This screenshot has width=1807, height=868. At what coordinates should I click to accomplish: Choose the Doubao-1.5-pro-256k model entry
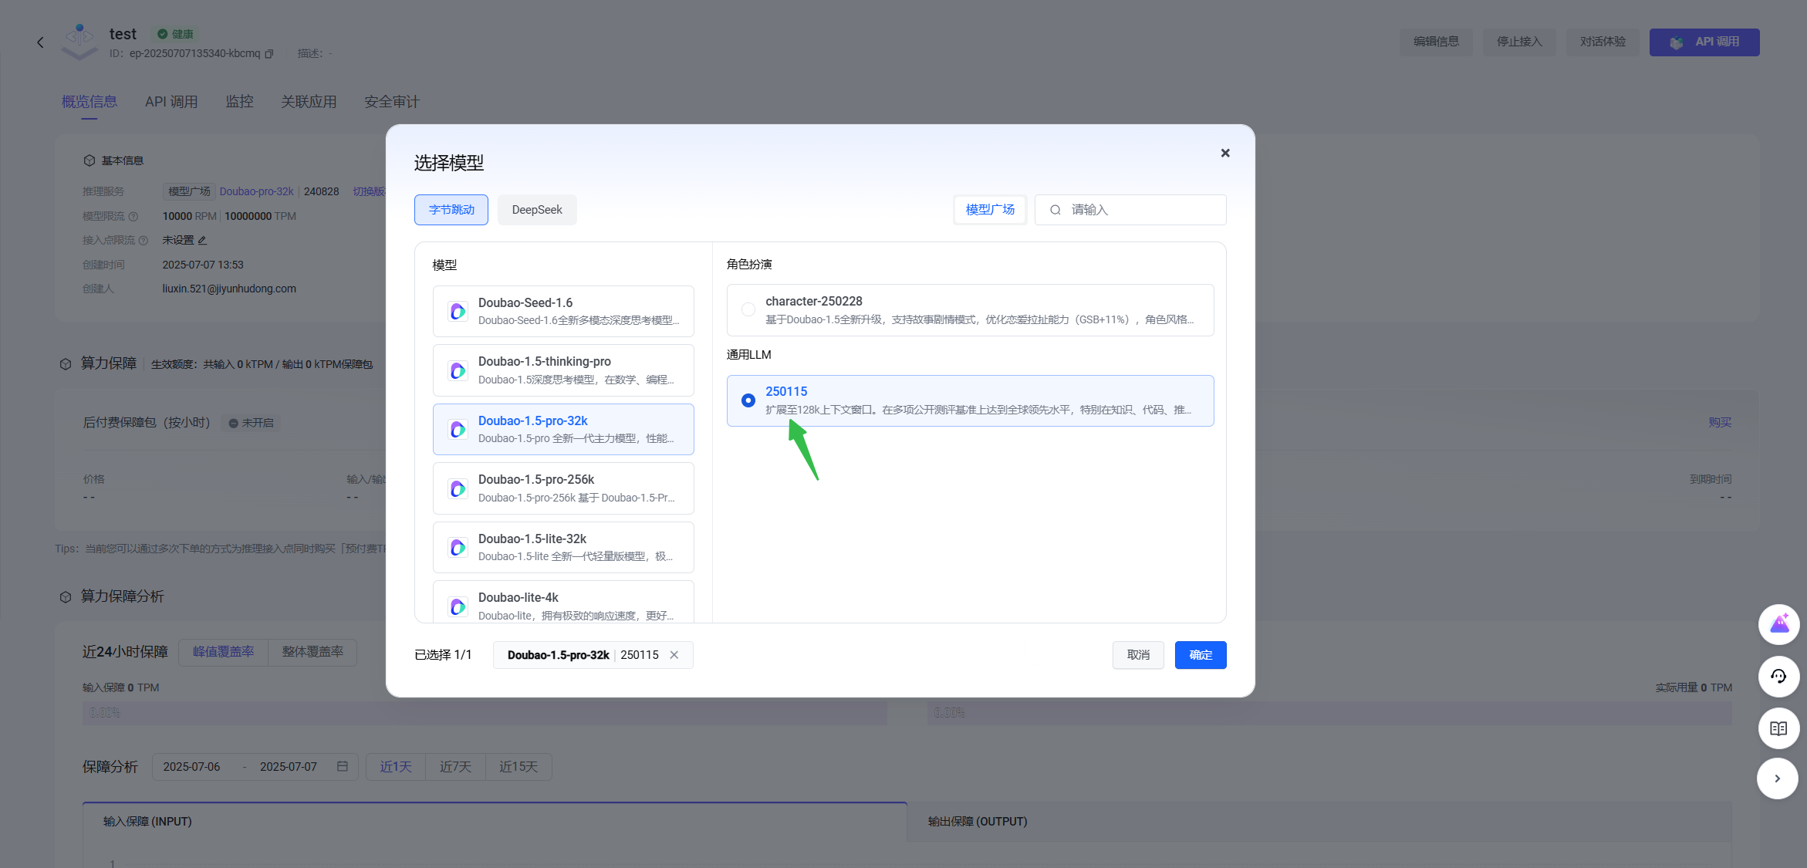[563, 488]
